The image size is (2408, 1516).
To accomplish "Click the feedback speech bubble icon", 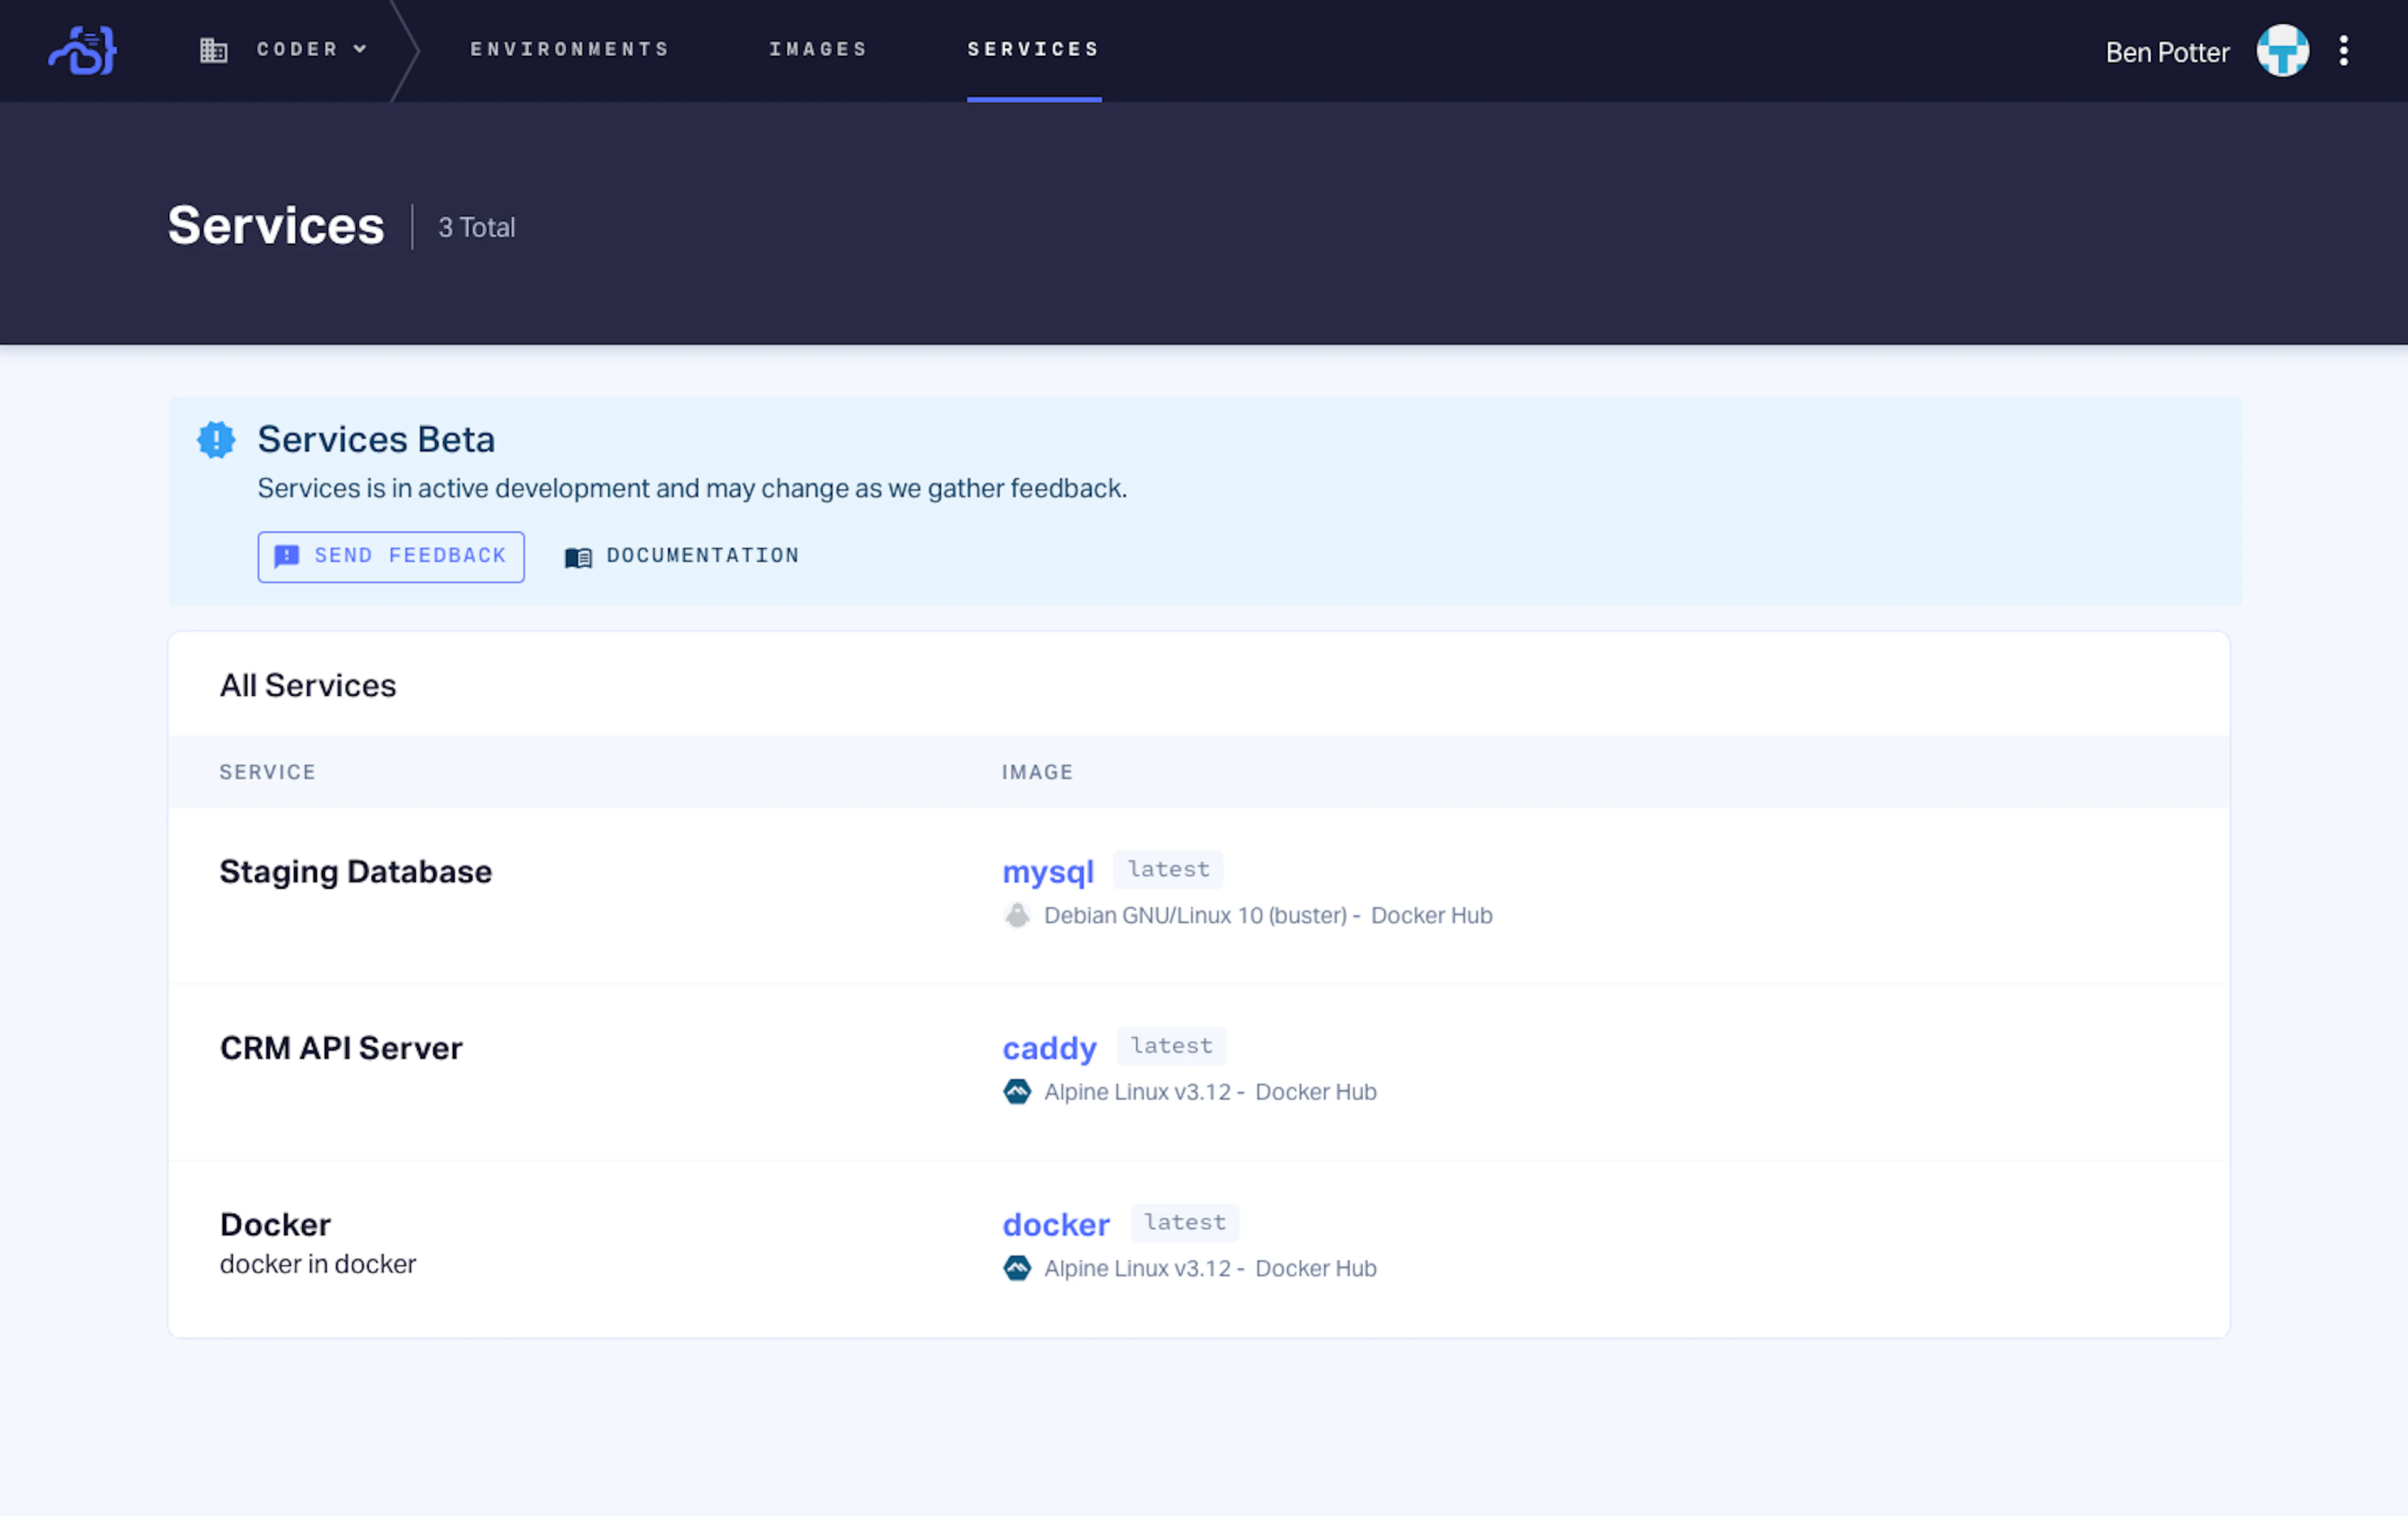I will tap(287, 556).
